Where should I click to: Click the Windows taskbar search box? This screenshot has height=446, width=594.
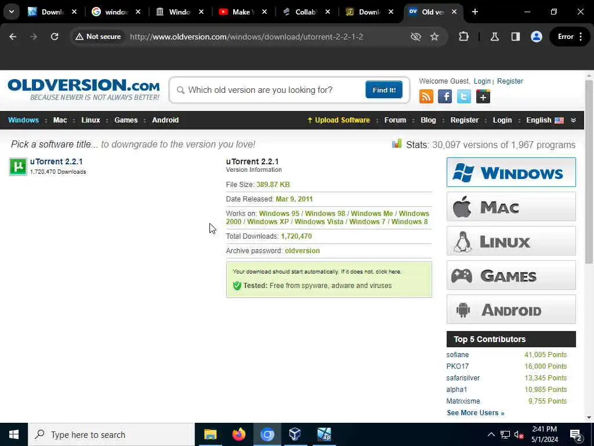(x=111, y=434)
